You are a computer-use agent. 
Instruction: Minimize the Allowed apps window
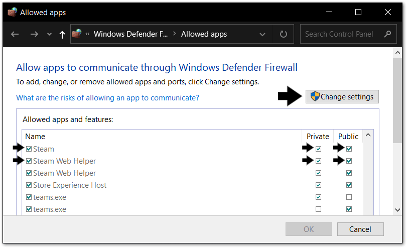(x=329, y=12)
